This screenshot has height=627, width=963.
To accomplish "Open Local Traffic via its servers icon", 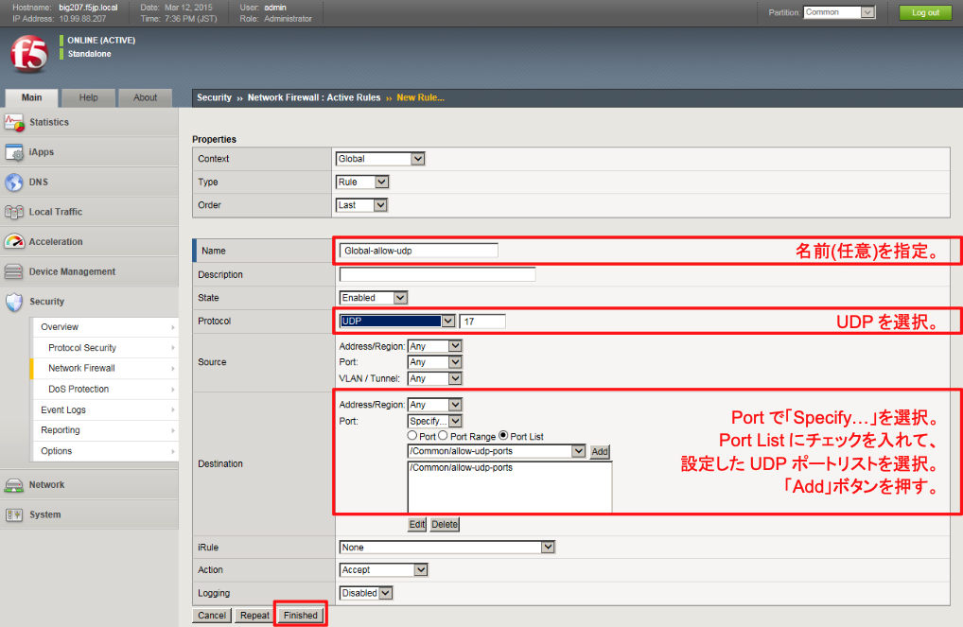I will pyautogui.click(x=14, y=212).
